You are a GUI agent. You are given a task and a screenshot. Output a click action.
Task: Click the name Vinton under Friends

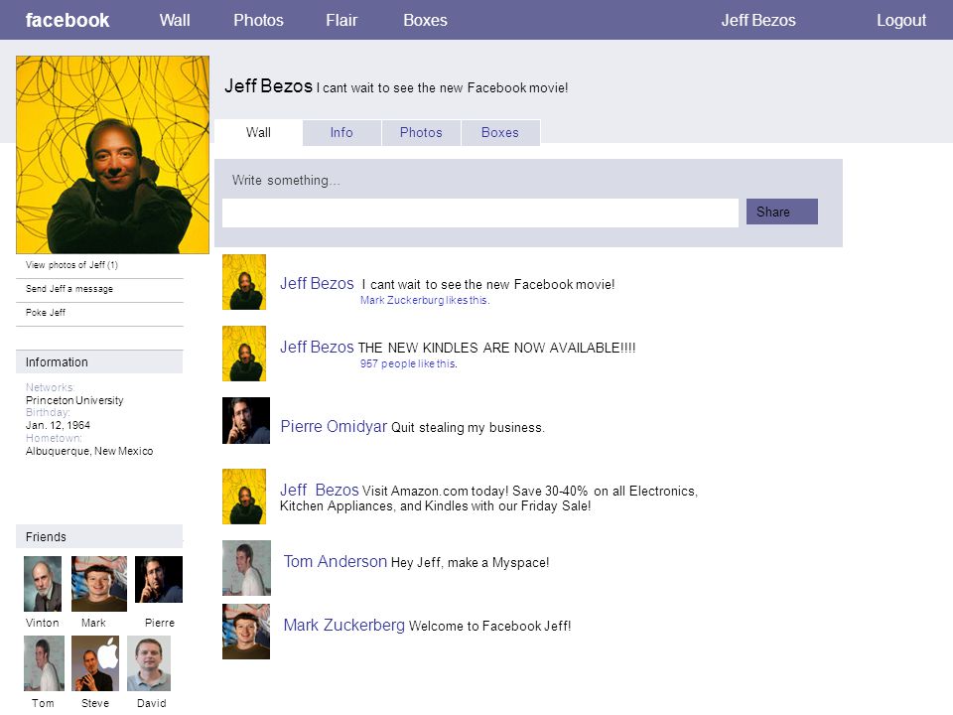43,623
